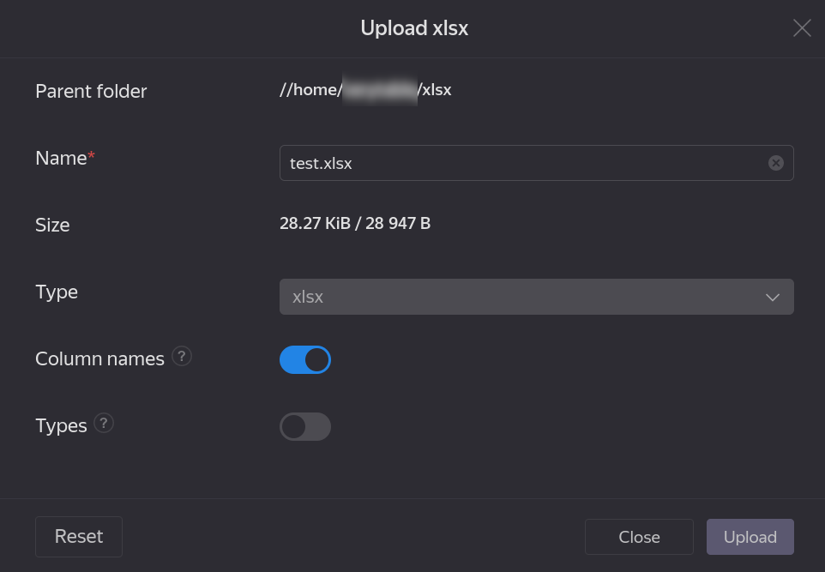
Task: Click the chevron arrow in Type selector
Action: [773, 297]
